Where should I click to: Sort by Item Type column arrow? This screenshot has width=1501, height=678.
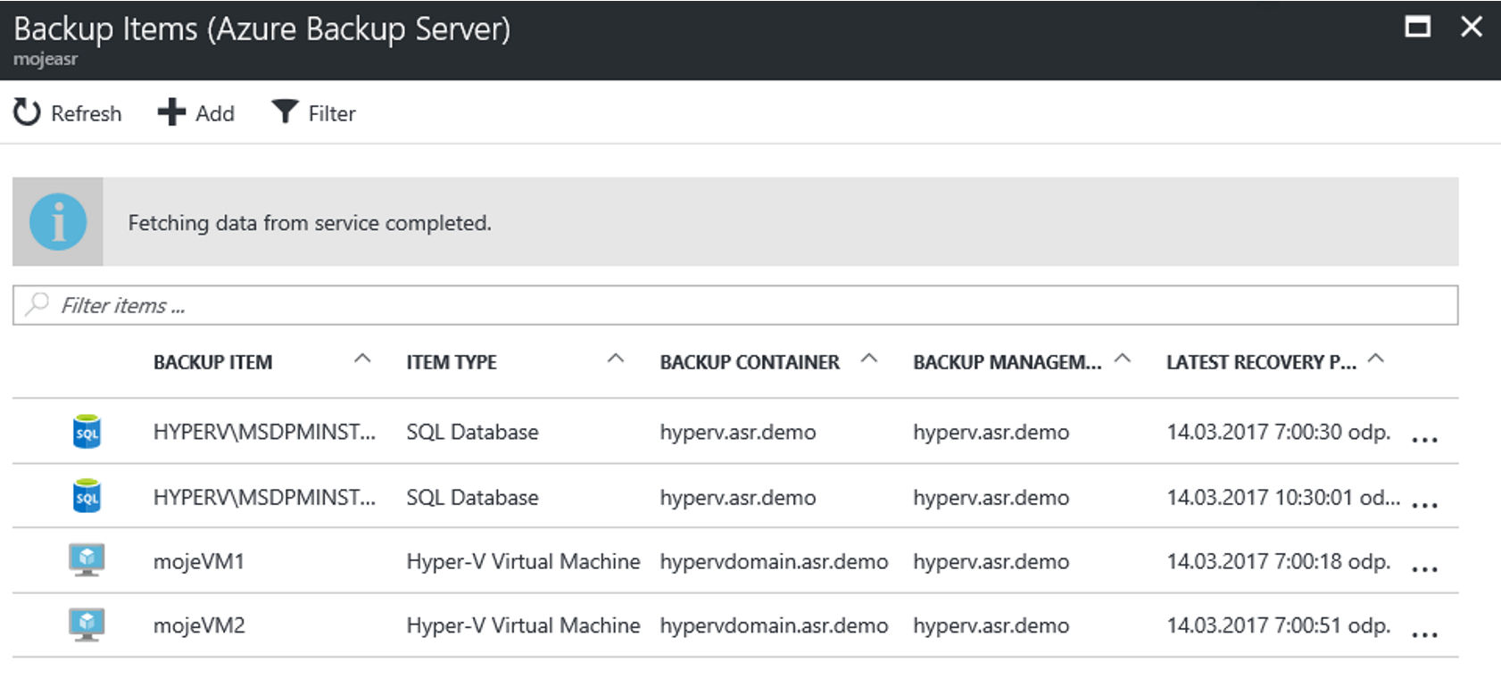[x=616, y=359]
